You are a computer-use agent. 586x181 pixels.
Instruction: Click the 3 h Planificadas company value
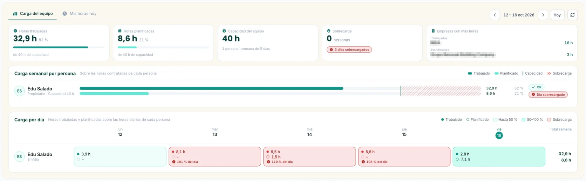click(x=570, y=54)
